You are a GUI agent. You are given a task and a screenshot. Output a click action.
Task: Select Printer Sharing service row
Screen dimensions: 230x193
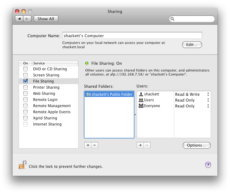(x=48, y=87)
